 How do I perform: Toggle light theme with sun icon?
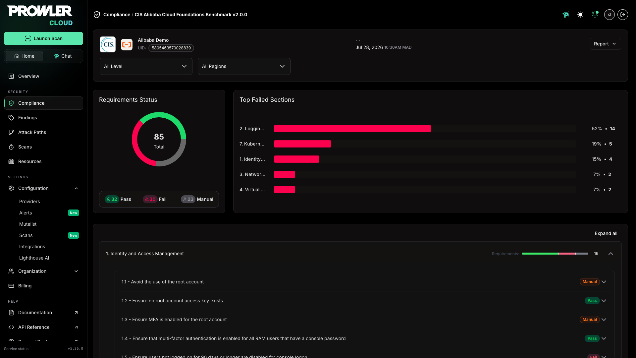580,15
